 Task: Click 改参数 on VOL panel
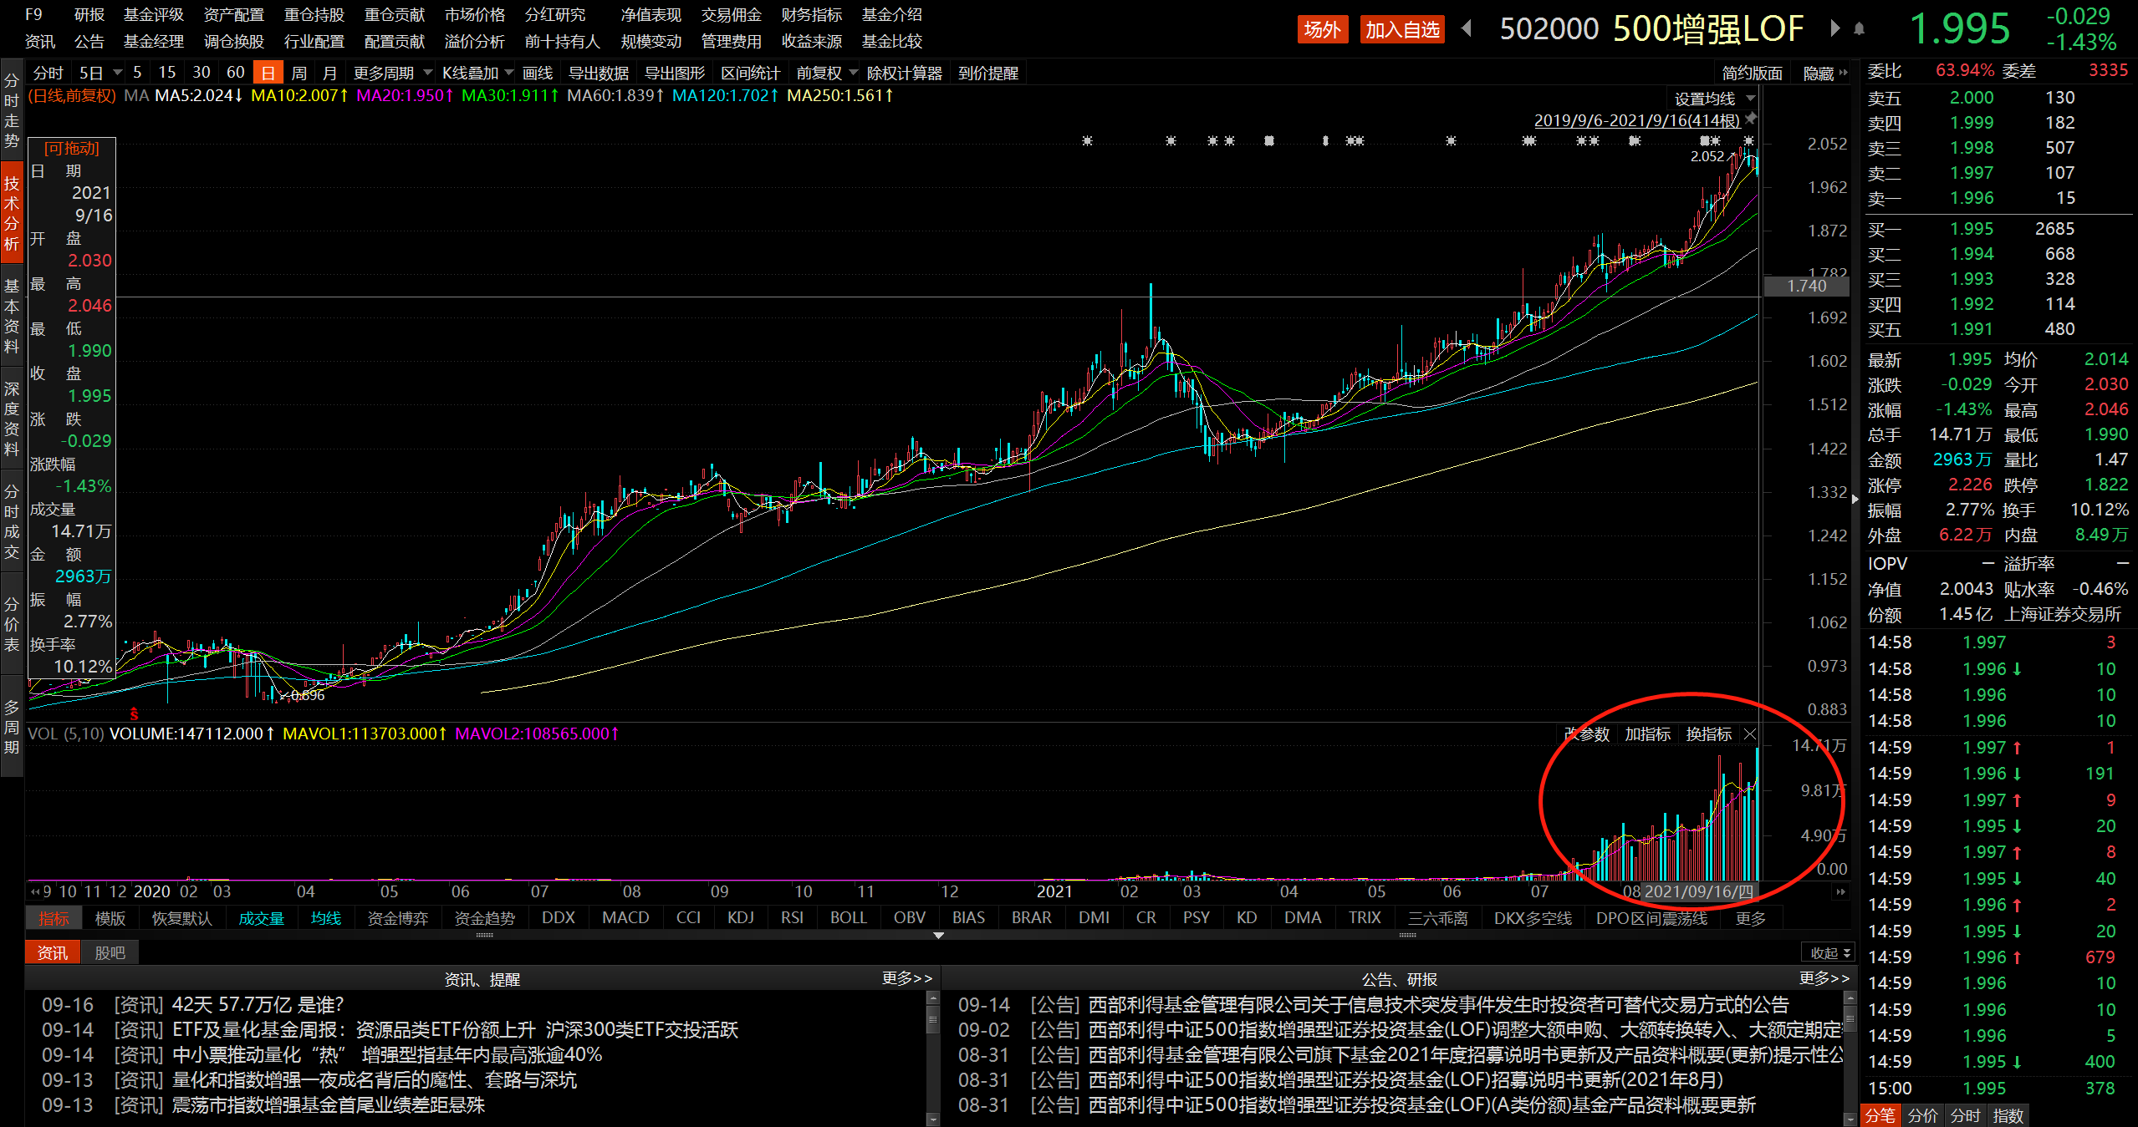(x=1587, y=734)
